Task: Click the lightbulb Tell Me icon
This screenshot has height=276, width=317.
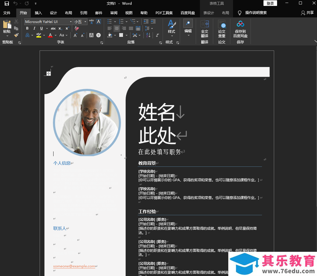Action: (x=240, y=13)
